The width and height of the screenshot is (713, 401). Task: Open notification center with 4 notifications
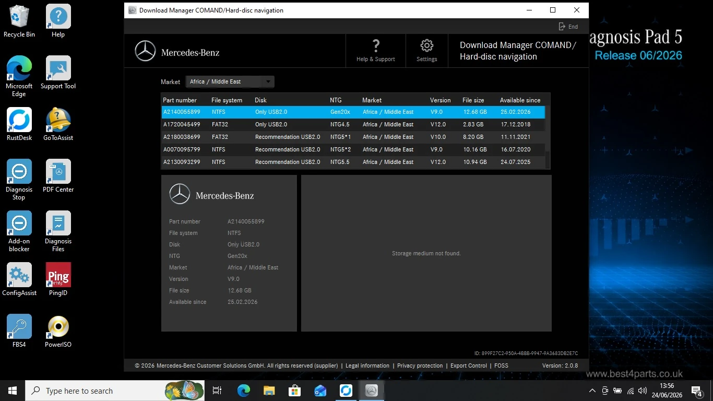click(697, 391)
